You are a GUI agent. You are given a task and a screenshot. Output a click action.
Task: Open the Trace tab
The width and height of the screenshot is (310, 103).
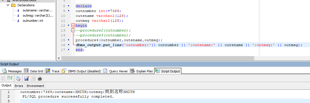pyautogui.click(x=53, y=71)
